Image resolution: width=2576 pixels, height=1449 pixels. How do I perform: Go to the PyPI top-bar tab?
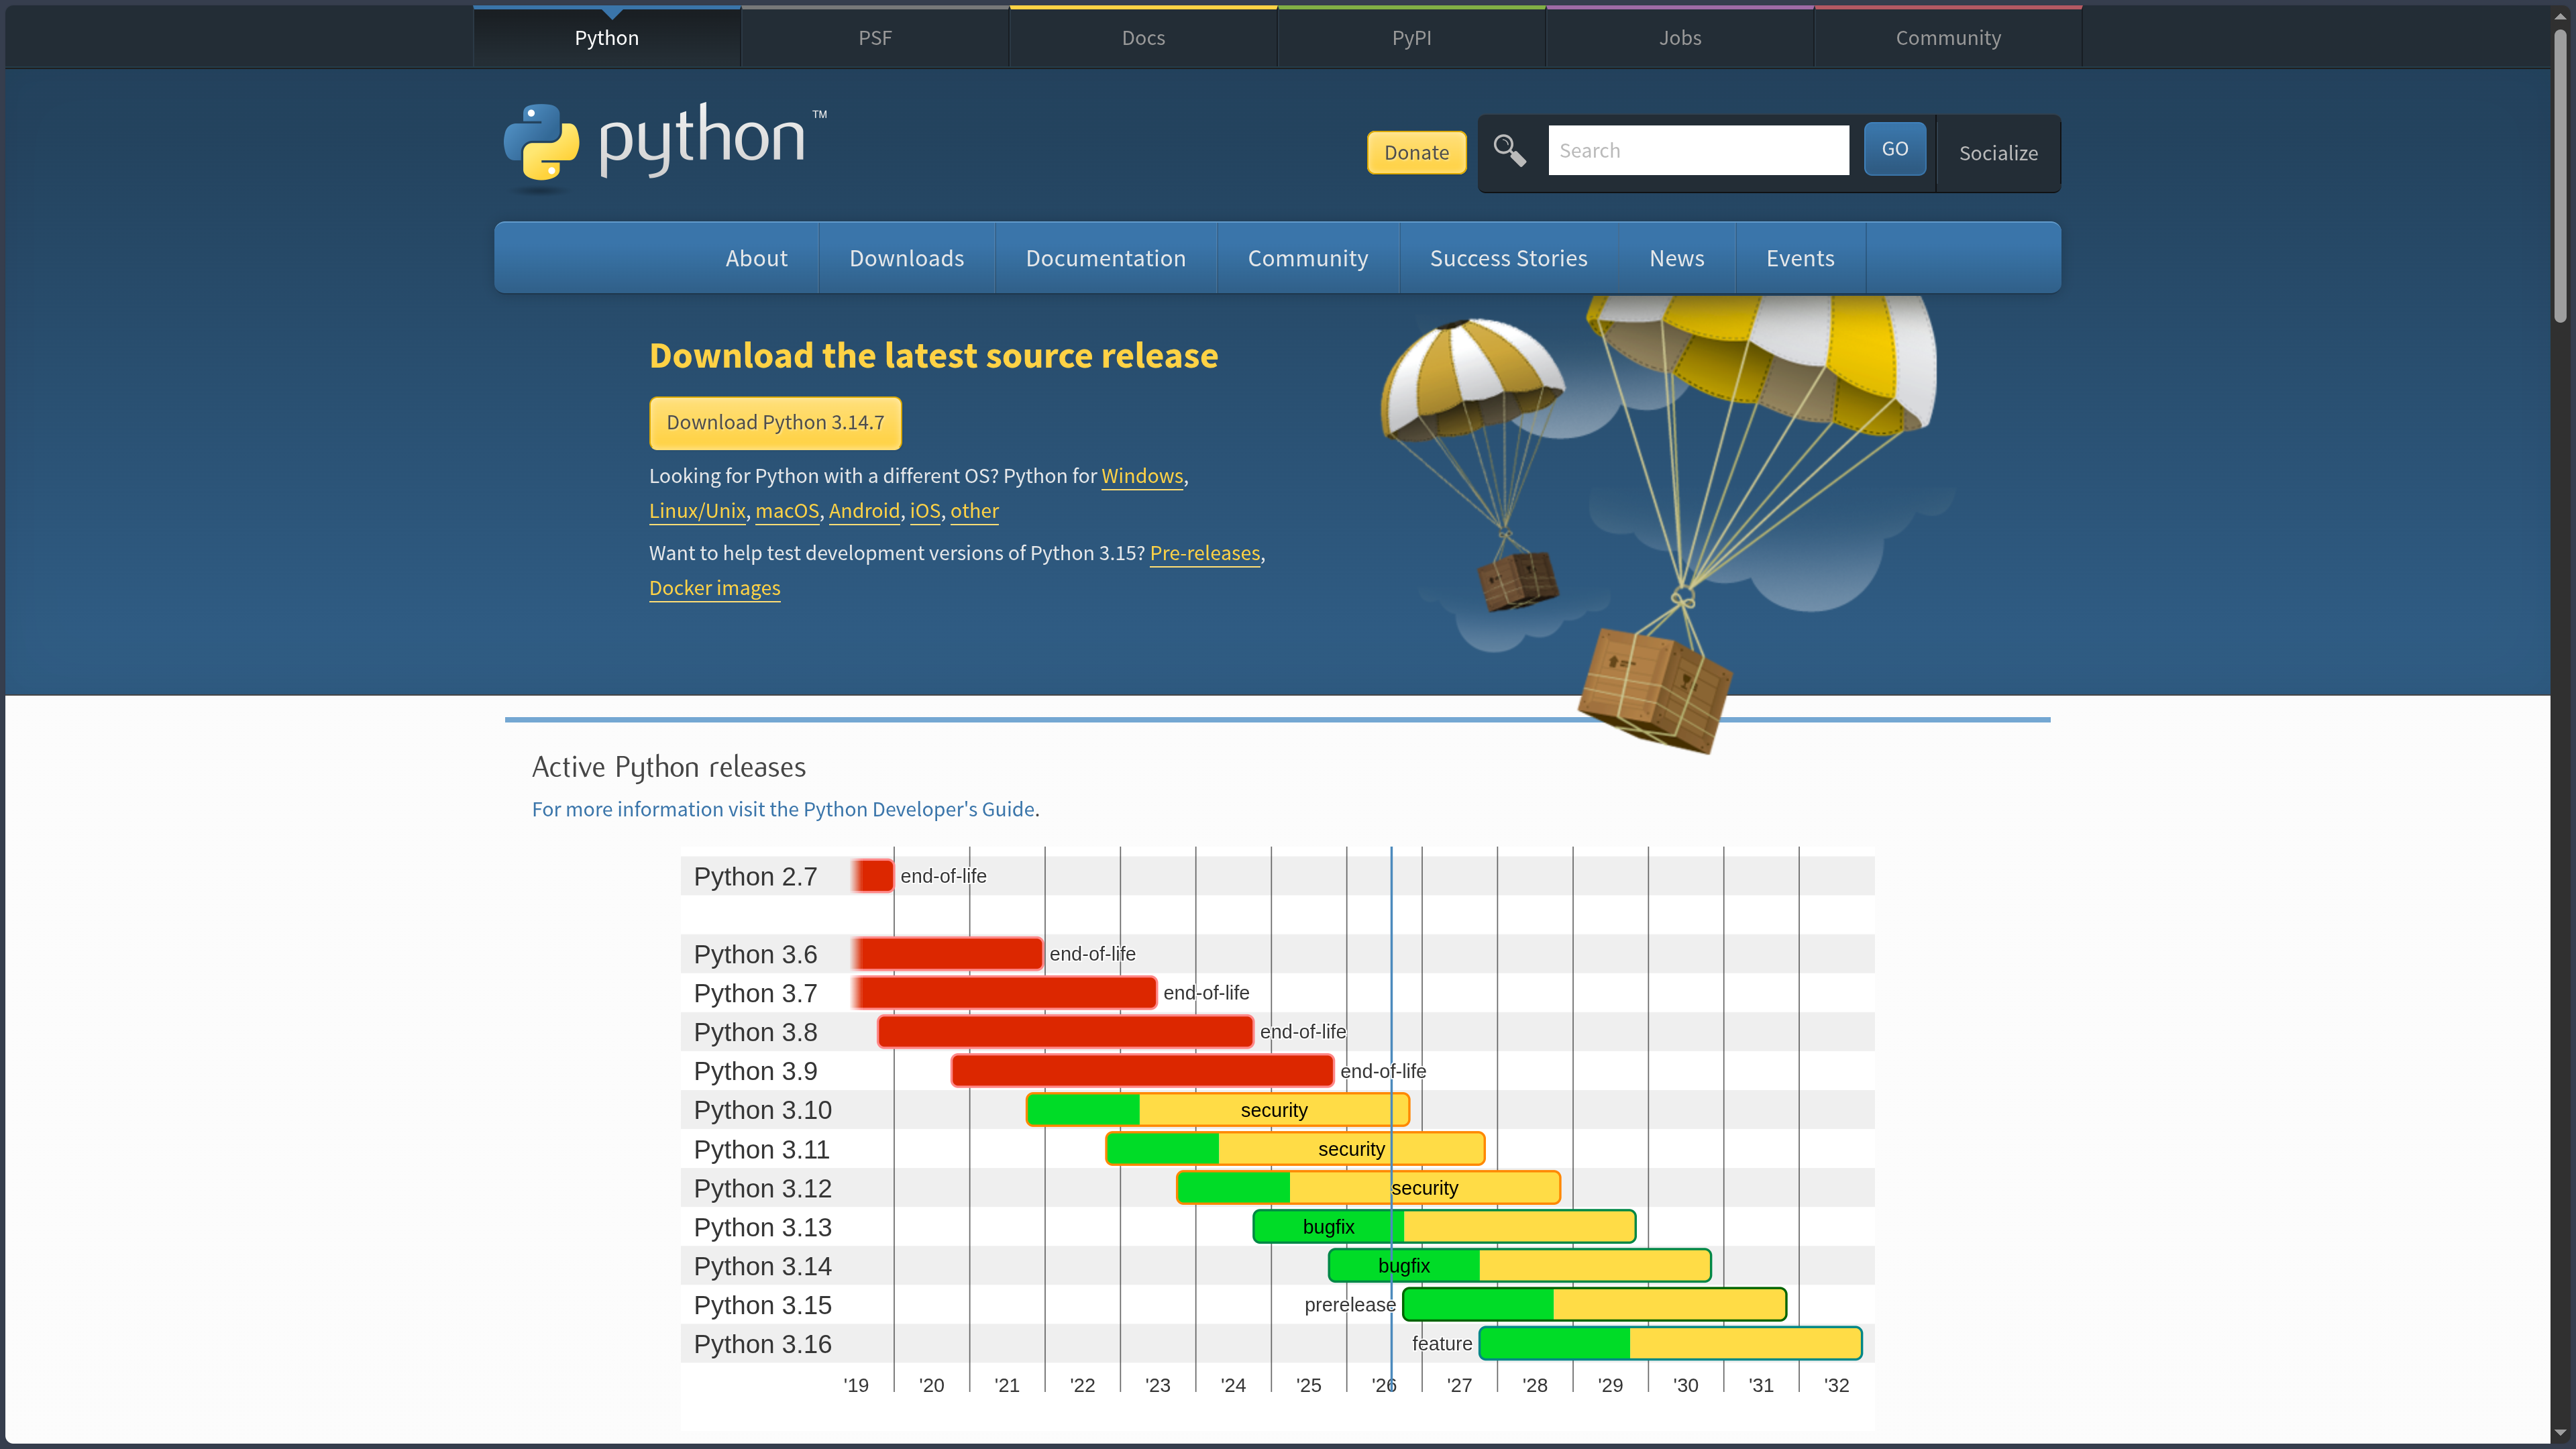click(x=1411, y=38)
